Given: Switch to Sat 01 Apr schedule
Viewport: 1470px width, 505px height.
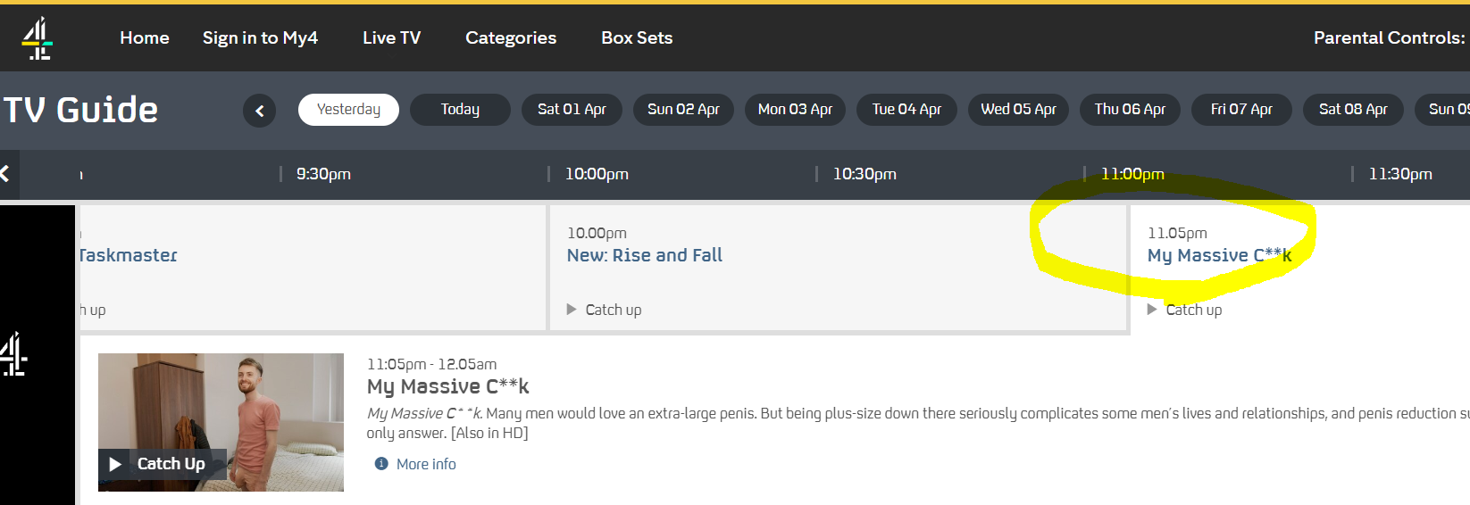Looking at the screenshot, I should 572,110.
